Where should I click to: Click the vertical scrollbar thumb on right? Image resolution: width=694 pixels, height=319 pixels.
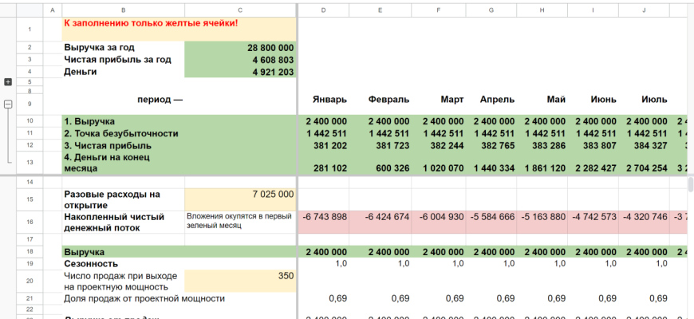click(690, 185)
